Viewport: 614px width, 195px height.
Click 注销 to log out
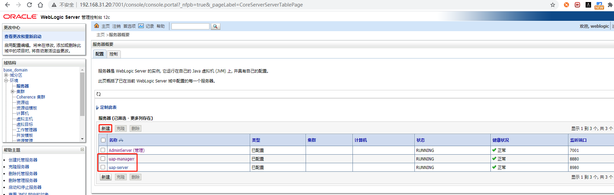(117, 26)
